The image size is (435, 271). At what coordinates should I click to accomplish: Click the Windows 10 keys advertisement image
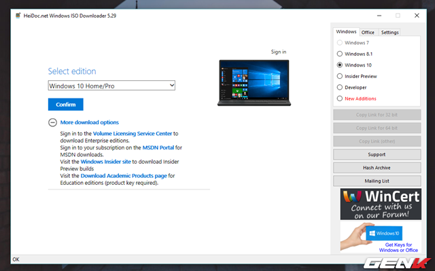(x=381, y=237)
